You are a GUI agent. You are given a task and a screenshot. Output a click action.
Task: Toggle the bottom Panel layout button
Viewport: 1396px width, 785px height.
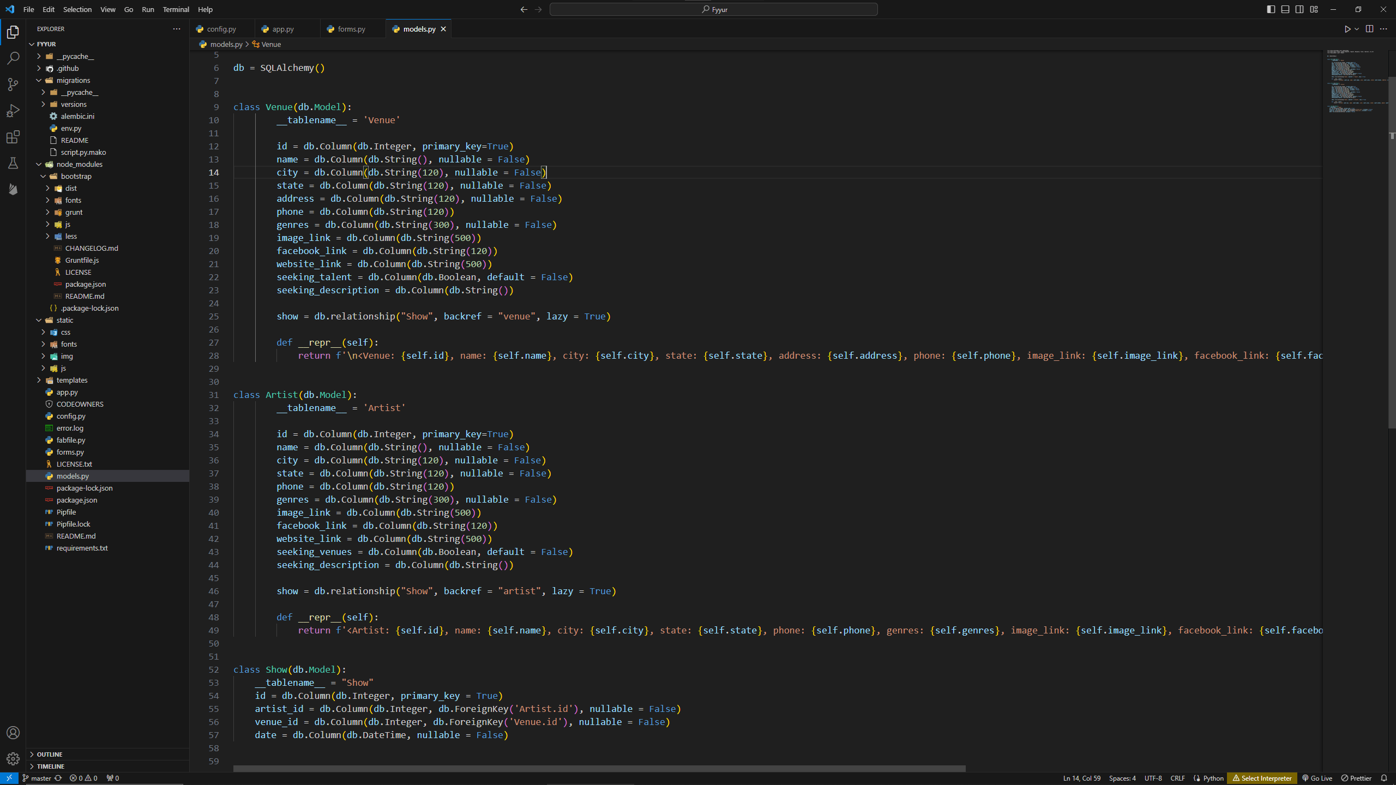pos(1285,9)
